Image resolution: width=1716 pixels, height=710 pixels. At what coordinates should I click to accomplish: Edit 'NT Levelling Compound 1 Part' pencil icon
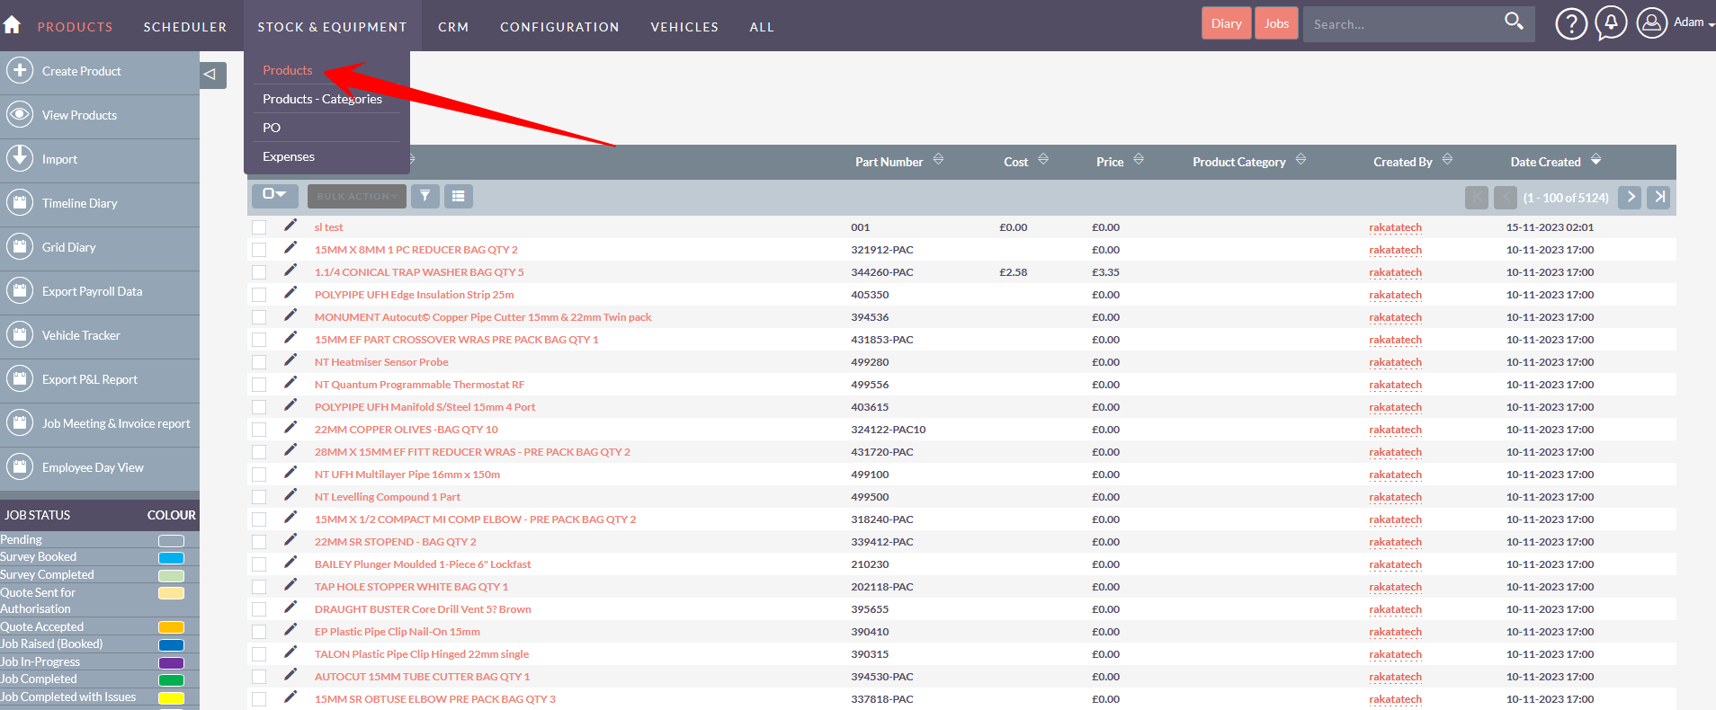290,495
